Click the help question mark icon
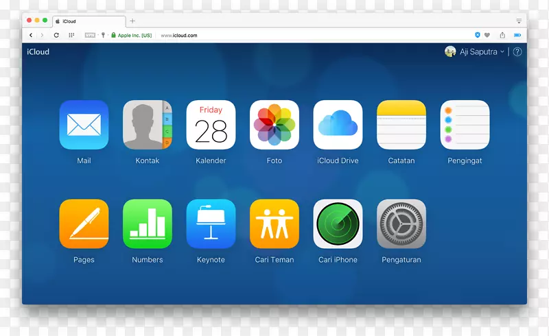 click(x=517, y=52)
